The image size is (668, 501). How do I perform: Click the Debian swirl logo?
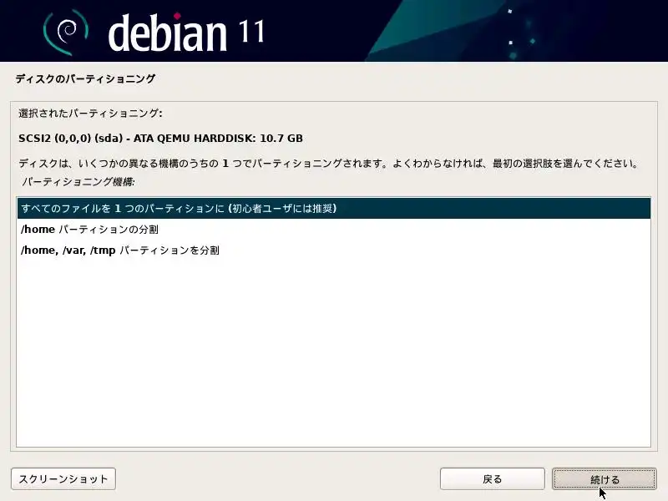point(66,32)
